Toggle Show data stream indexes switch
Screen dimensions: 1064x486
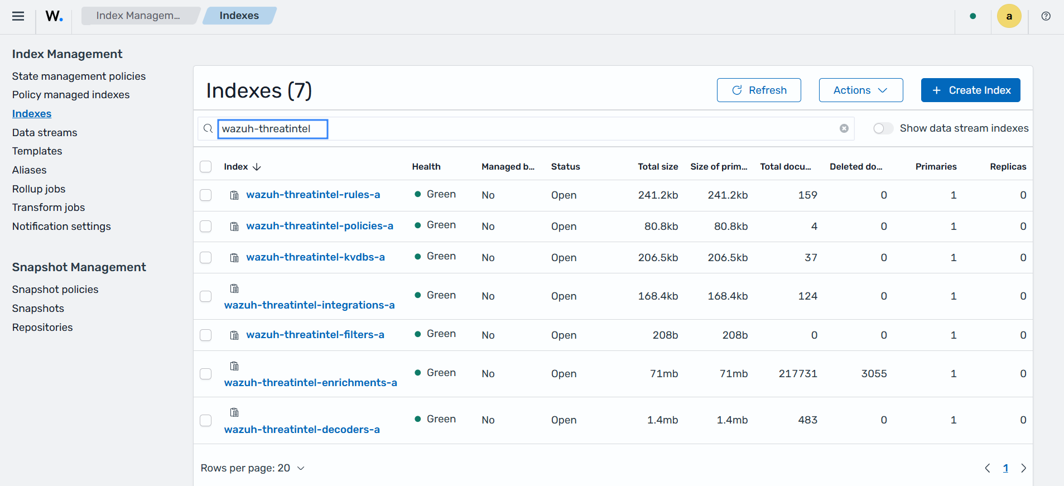click(x=883, y=128)
